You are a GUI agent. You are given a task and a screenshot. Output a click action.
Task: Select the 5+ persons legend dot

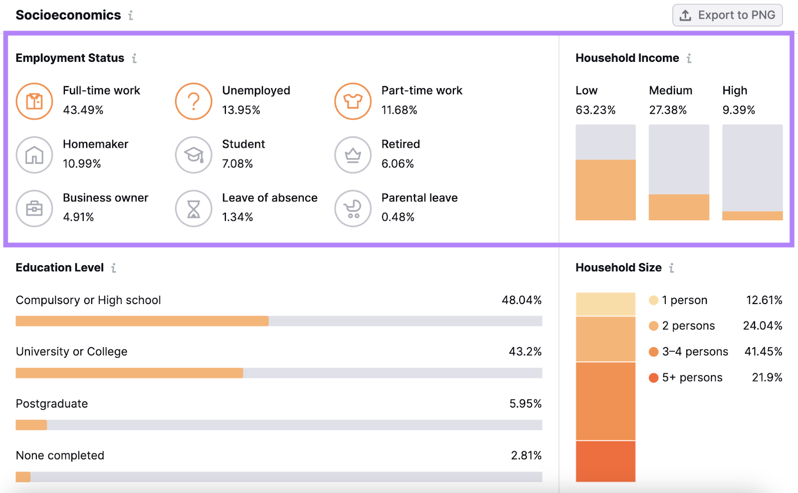653,377
